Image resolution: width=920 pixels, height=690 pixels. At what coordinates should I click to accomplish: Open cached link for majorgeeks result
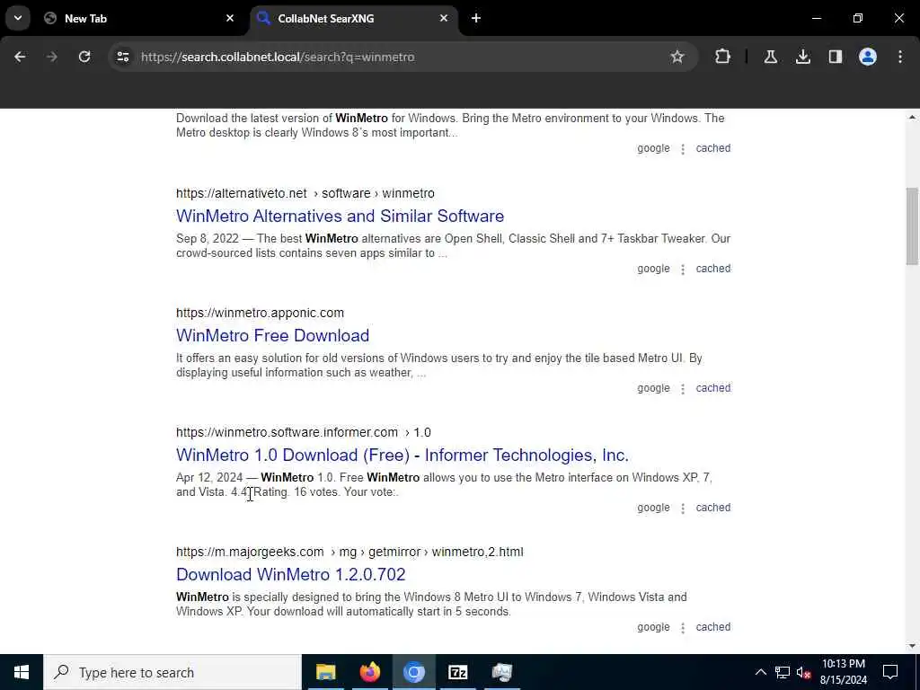point(712,627)
